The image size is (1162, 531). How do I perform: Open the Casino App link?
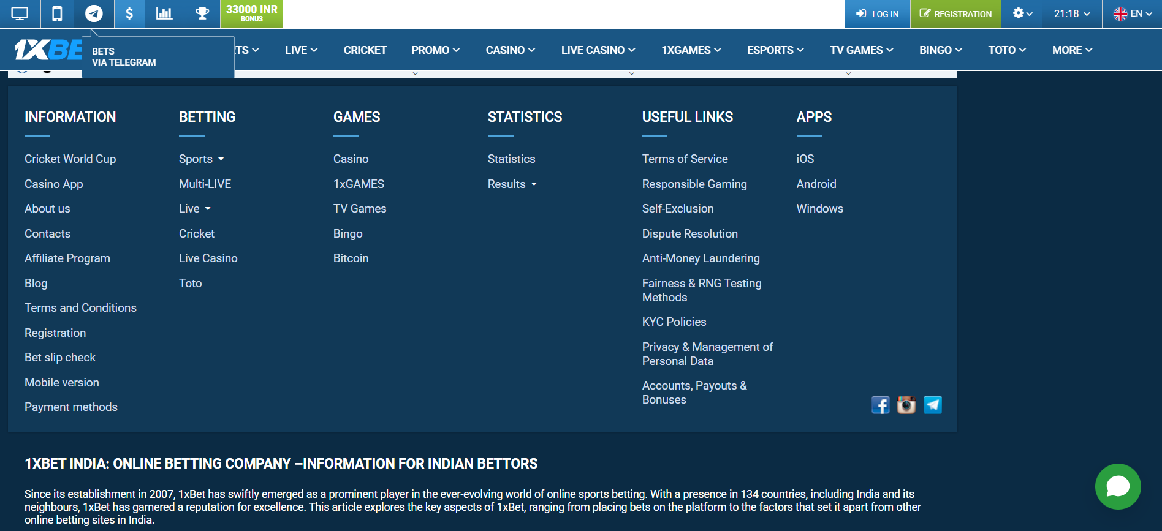[x=54, y=184]
